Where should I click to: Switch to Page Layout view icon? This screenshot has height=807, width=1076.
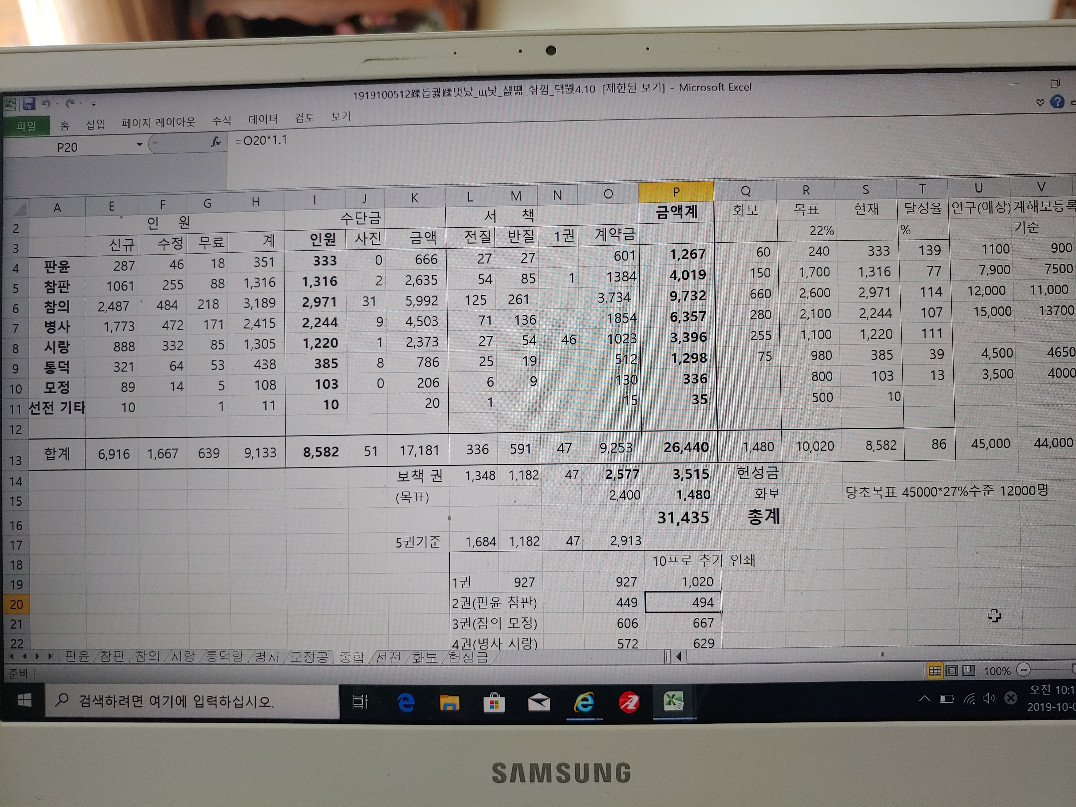[x=951, y=671]
